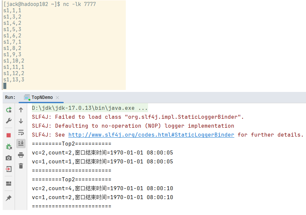Screen dimensions: 306x215
Task: Click output line vc=1,count=2
Action: 103,197
